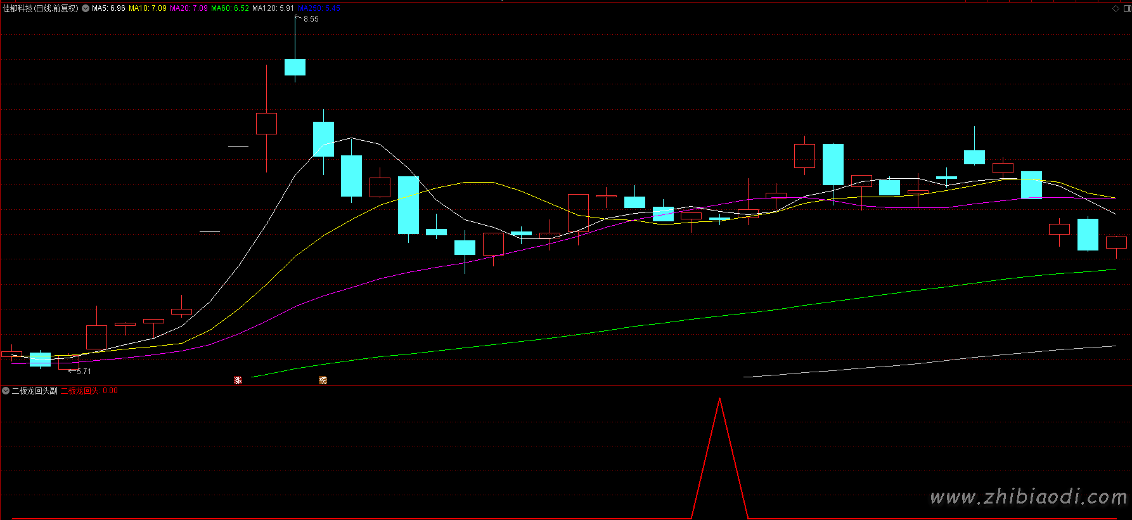The width and height of the screenshot is (1132, 520).
Task: Select the yellow MA10 label
Action: pyautogui.click(x=148, y=8)
